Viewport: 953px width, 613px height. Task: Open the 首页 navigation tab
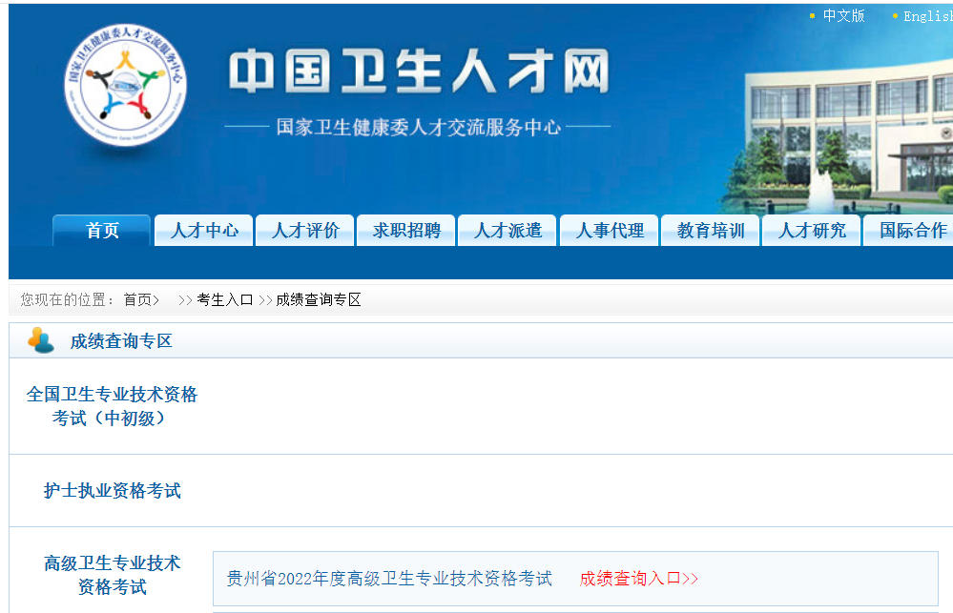pyautogui.click(x=101, y=231)
